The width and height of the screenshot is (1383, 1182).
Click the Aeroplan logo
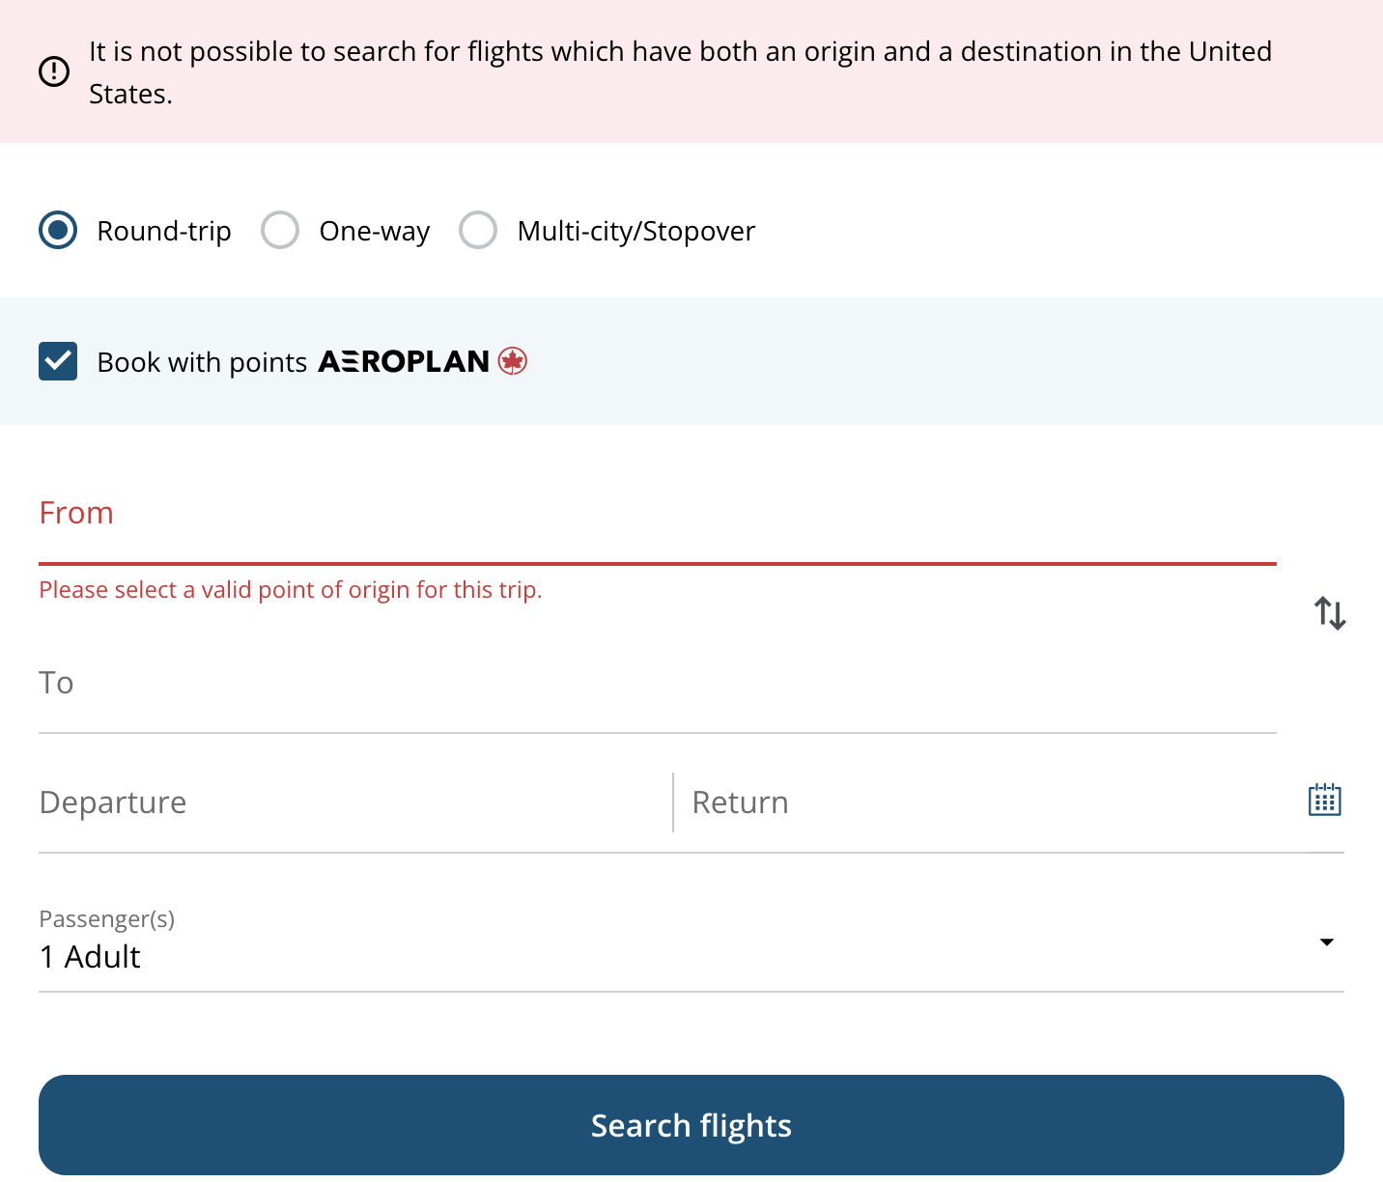tap(404, 362)
